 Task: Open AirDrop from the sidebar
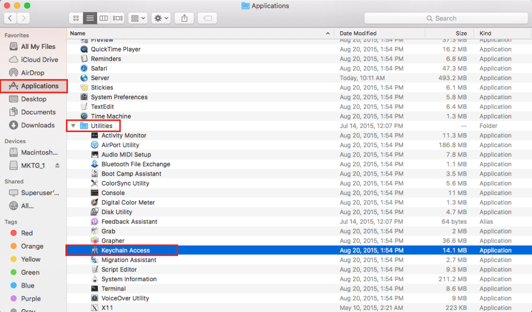tap(31, 72)
